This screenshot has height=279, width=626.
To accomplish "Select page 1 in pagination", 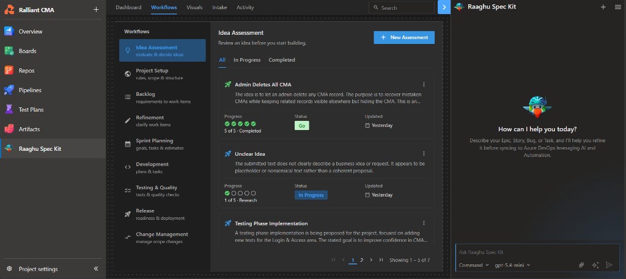I will pyautogui.click(x=353, y=260).
